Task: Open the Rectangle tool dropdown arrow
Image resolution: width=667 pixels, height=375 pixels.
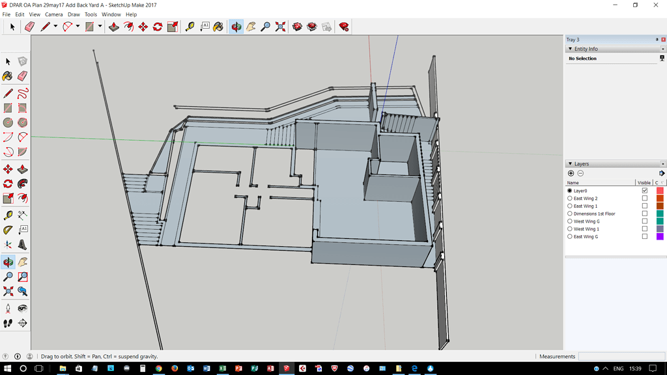Action: [100, 27]
